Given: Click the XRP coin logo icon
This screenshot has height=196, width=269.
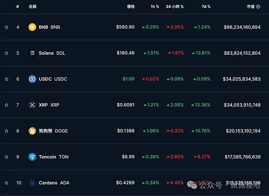Looking at the screenshot, I should click(32, 105).
